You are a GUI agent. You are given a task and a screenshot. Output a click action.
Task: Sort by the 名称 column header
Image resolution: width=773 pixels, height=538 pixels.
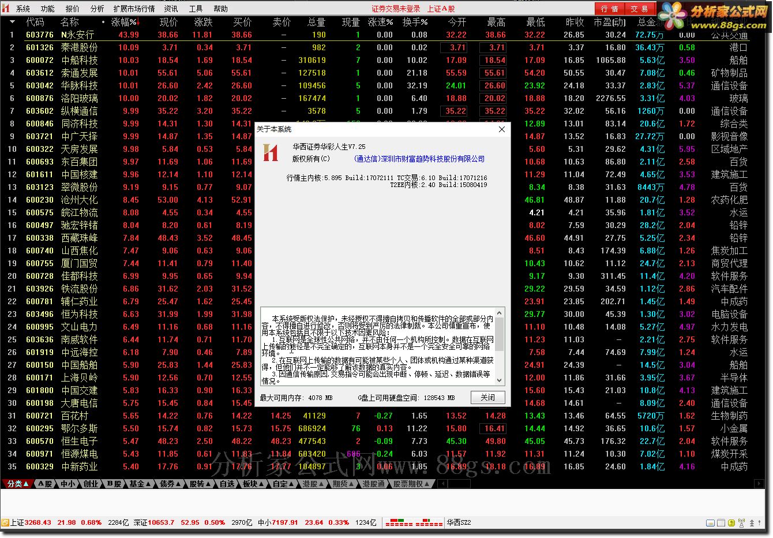coord(70,22)
